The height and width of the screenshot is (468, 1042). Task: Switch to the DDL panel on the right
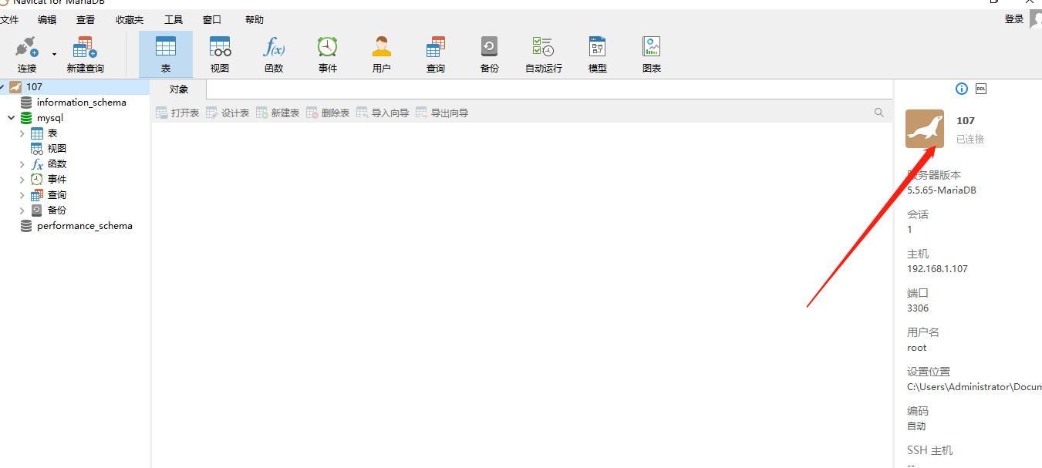click(980, 89)
